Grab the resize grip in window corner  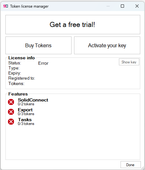143,168
